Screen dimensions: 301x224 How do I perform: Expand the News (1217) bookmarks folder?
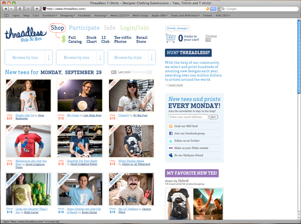(x=120, y=15)
